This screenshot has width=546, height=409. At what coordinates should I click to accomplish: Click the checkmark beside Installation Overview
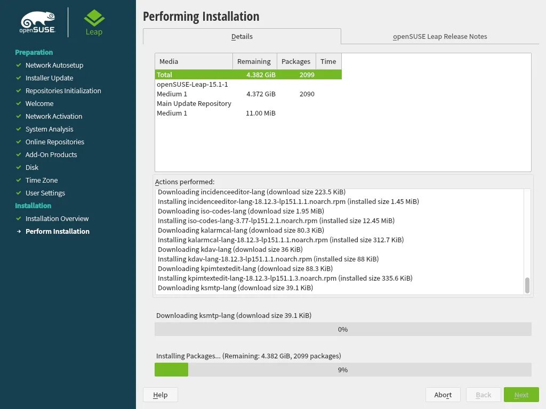tap(19, 218)
